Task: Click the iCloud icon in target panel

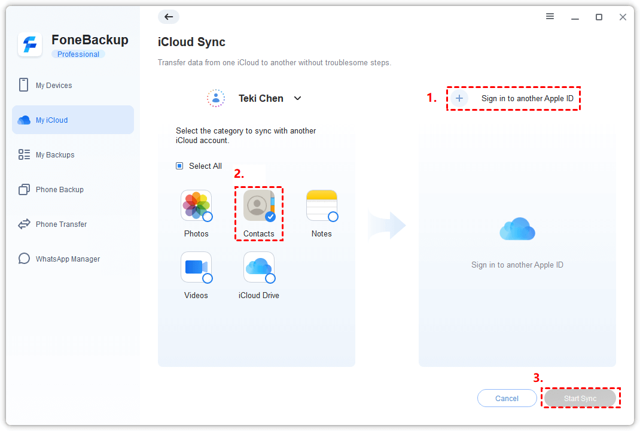Action: click(x=517, y=228)
